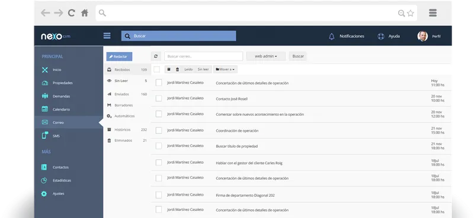474x218 pixels.
Task: Reload the page with the browser refresh icon
Action: (x=71, y=13)
